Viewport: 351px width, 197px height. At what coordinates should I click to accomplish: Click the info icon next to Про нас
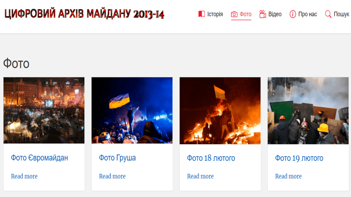pyautogui.click(x=293, y=14)
